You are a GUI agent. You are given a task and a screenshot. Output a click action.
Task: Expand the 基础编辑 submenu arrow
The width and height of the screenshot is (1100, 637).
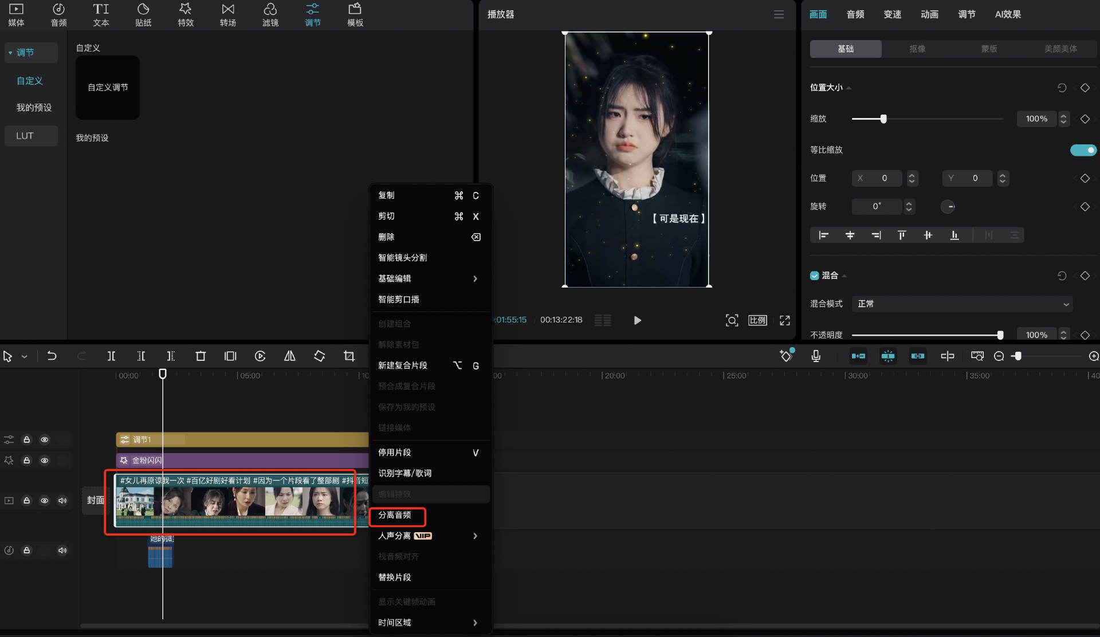(x=475, y=278)
